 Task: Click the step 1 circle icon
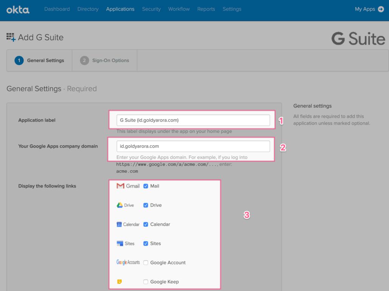click(x=19, y=60)
